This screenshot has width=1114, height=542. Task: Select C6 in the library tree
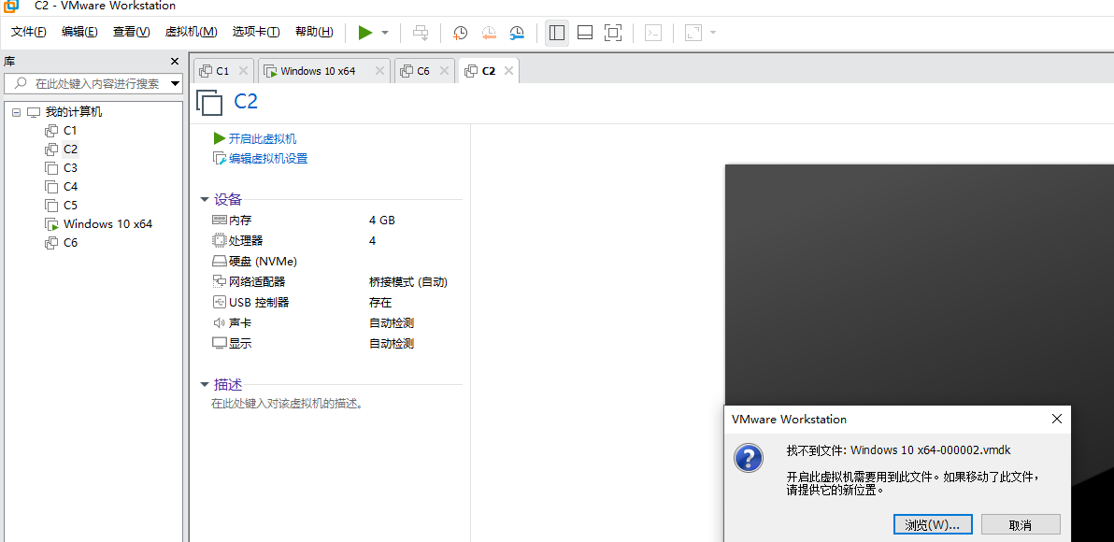pos(69,242)
